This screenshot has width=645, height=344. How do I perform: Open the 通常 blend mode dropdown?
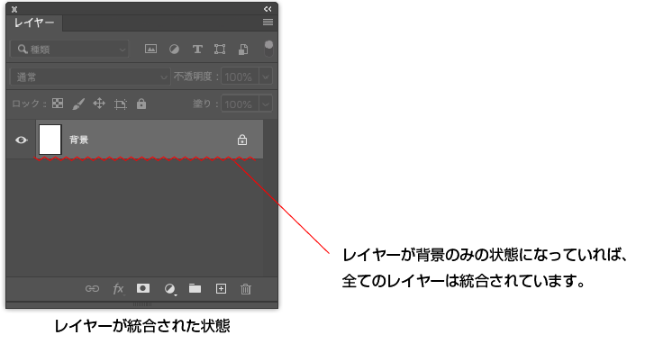(90, 77)
